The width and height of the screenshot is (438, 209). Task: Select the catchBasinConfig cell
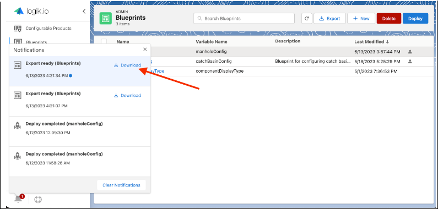214,61
